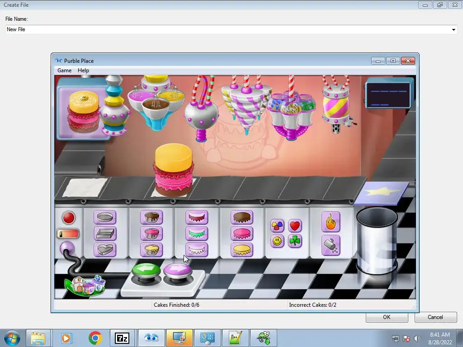Apply the pink icing button
The image size is (463, 347).
click(242, 234)
